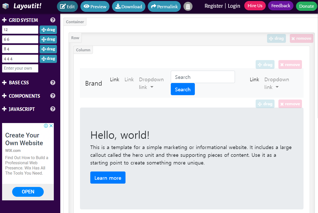This screenshot has height=213, width=318.
Task: Click the greyed Link in the navbar
Action: [x=129, y=79]
